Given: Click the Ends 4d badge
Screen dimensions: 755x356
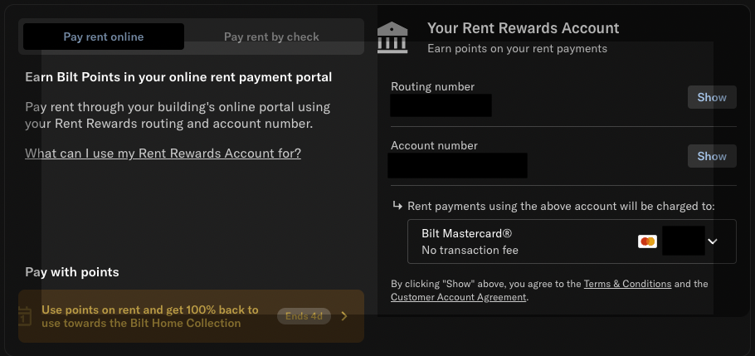Looking at the screenshot, I should coord(304,316).
